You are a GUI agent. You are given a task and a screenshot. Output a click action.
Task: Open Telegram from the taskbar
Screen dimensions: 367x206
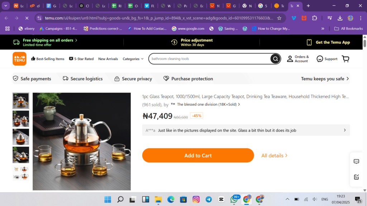pyautogui.click(x=209, y=199)
